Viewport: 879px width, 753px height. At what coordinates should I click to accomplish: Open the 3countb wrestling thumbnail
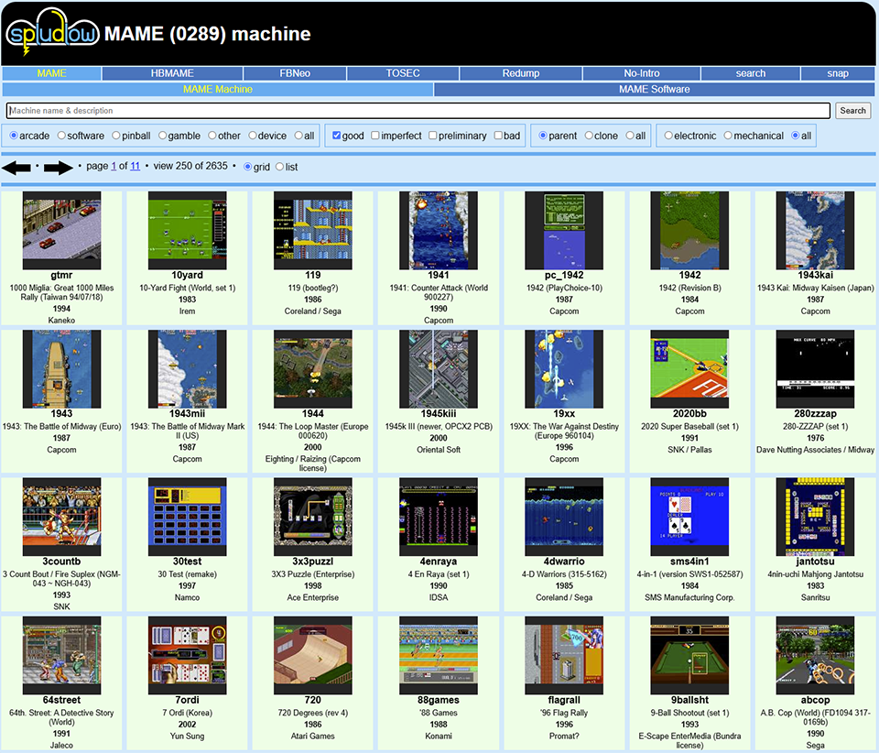coord(61,517)
